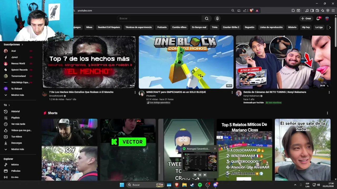Start voice search with the microphone icon
Viewport: 337px width, 189px height.
pyautogui.click(x=217, y=18)
